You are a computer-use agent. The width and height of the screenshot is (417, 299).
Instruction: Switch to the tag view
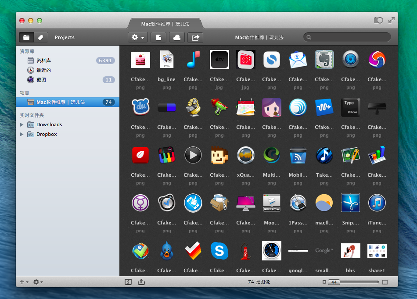(x=41, y=37)
